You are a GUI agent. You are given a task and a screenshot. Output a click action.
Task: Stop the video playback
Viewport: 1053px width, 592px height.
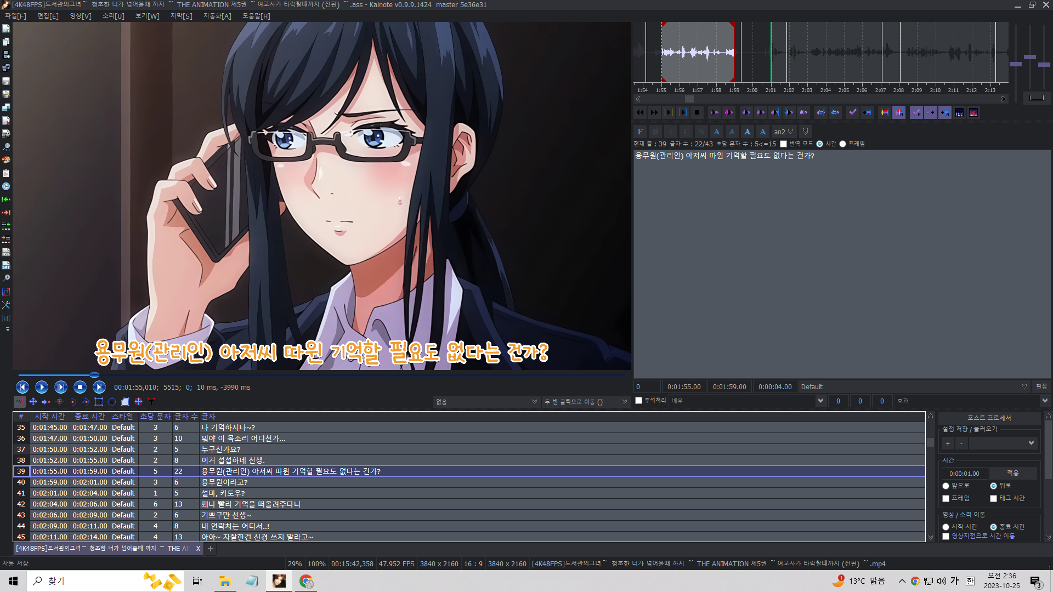[80, 387]
